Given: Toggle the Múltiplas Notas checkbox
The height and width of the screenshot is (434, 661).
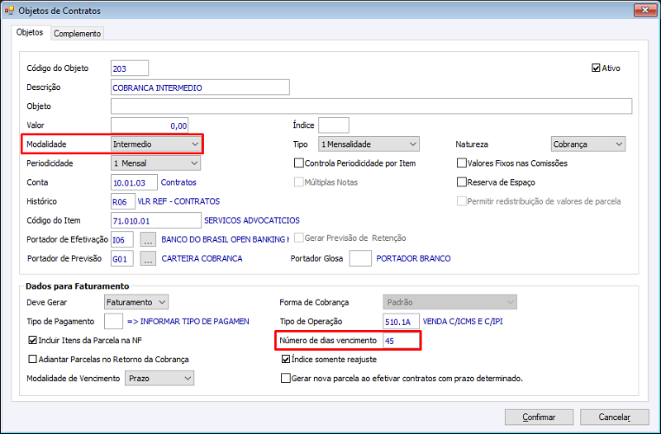Looking at the screenshot, I should tap(299, 182).
